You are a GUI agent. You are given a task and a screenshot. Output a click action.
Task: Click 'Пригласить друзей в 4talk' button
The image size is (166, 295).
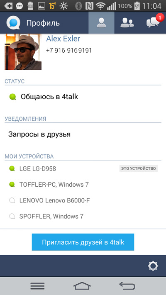[83, 242]
